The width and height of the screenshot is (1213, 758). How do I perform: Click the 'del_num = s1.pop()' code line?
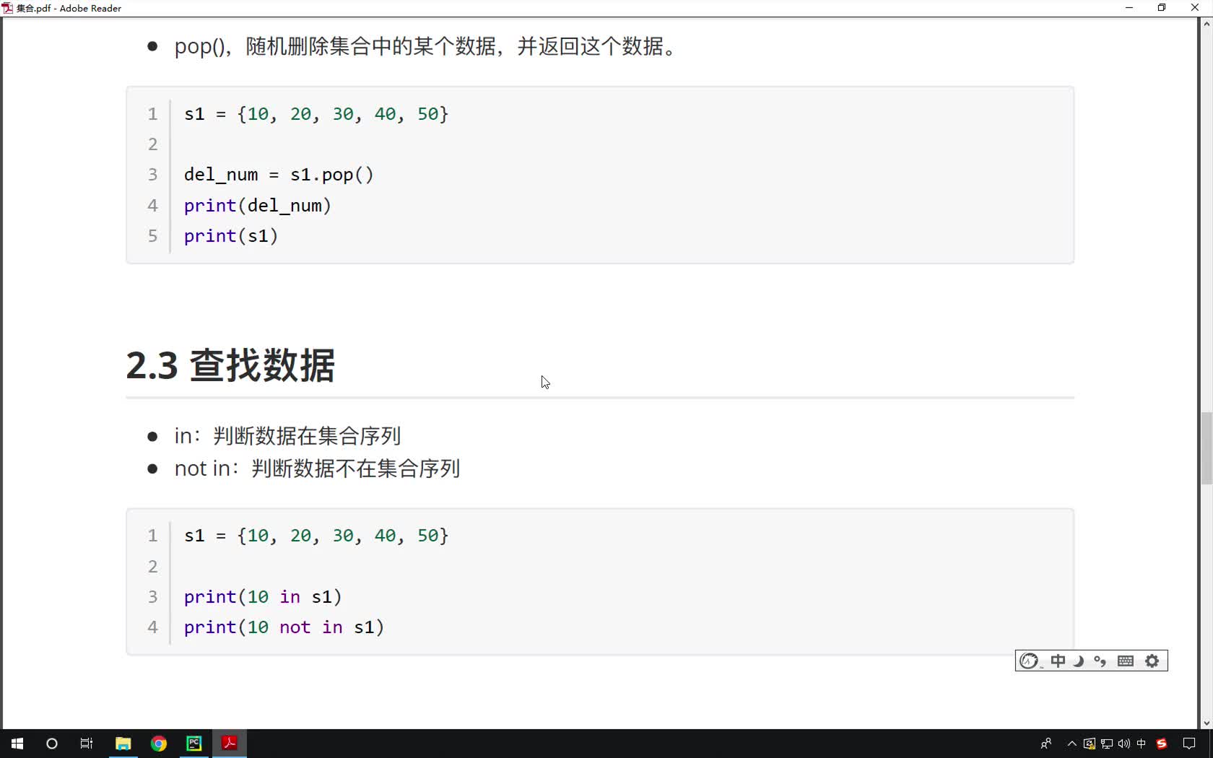pyautogui.click(x=279, y=175)
